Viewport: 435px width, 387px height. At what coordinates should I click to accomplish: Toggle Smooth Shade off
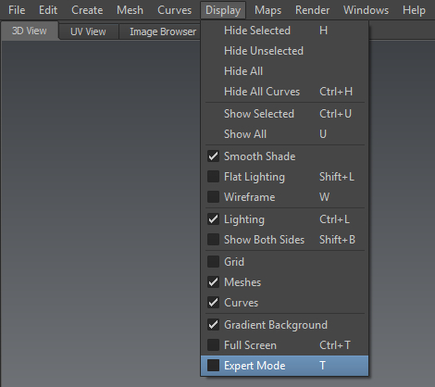[213, 156]
